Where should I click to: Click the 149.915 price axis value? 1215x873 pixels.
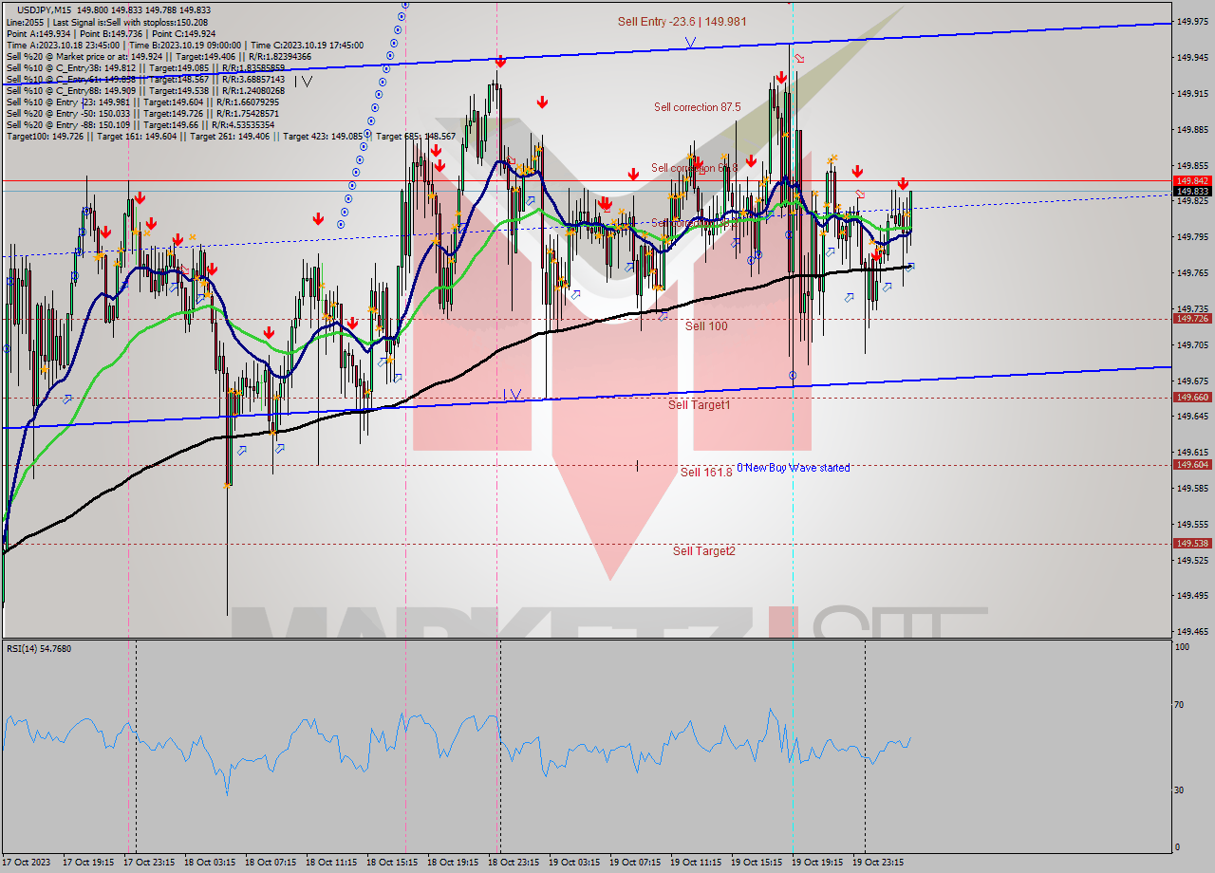(1192, 93)
